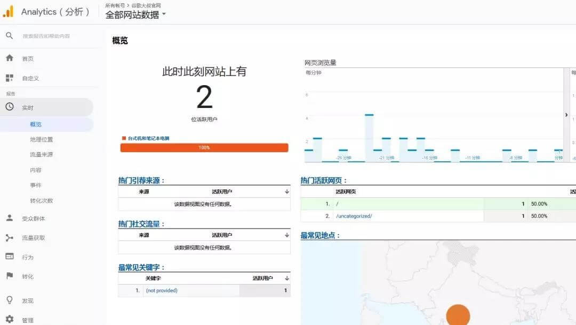Click the search reports input field
Viewport: 576px width, 325px height.
point(53,36)
